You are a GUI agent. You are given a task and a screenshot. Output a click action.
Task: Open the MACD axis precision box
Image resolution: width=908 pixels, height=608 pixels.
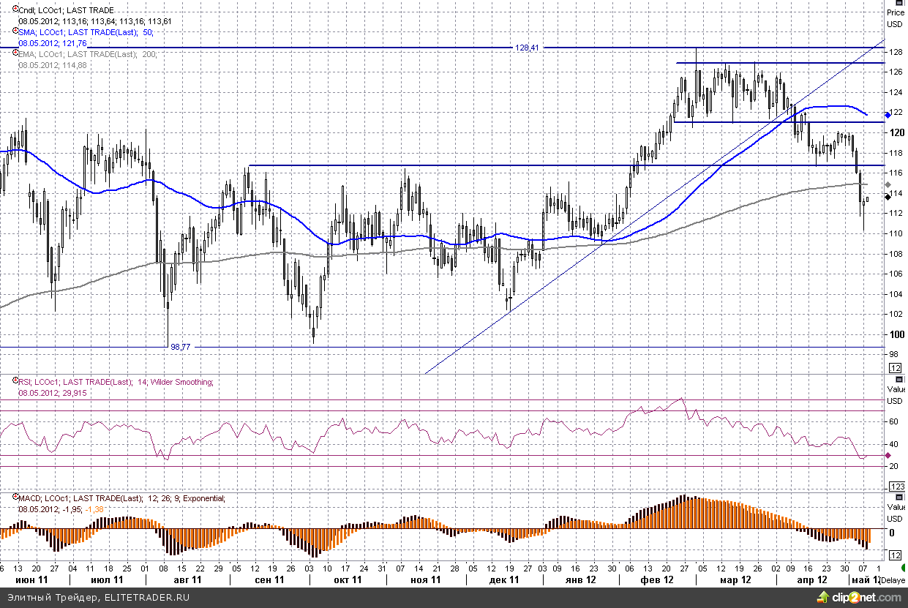tap(895, 555)
